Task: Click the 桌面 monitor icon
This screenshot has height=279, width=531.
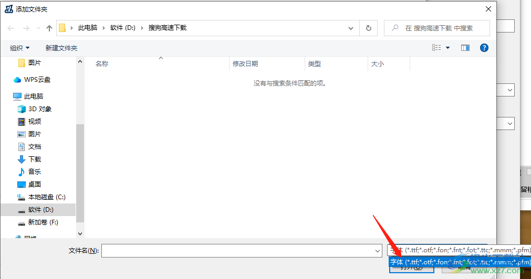Action: pos(22,184)
